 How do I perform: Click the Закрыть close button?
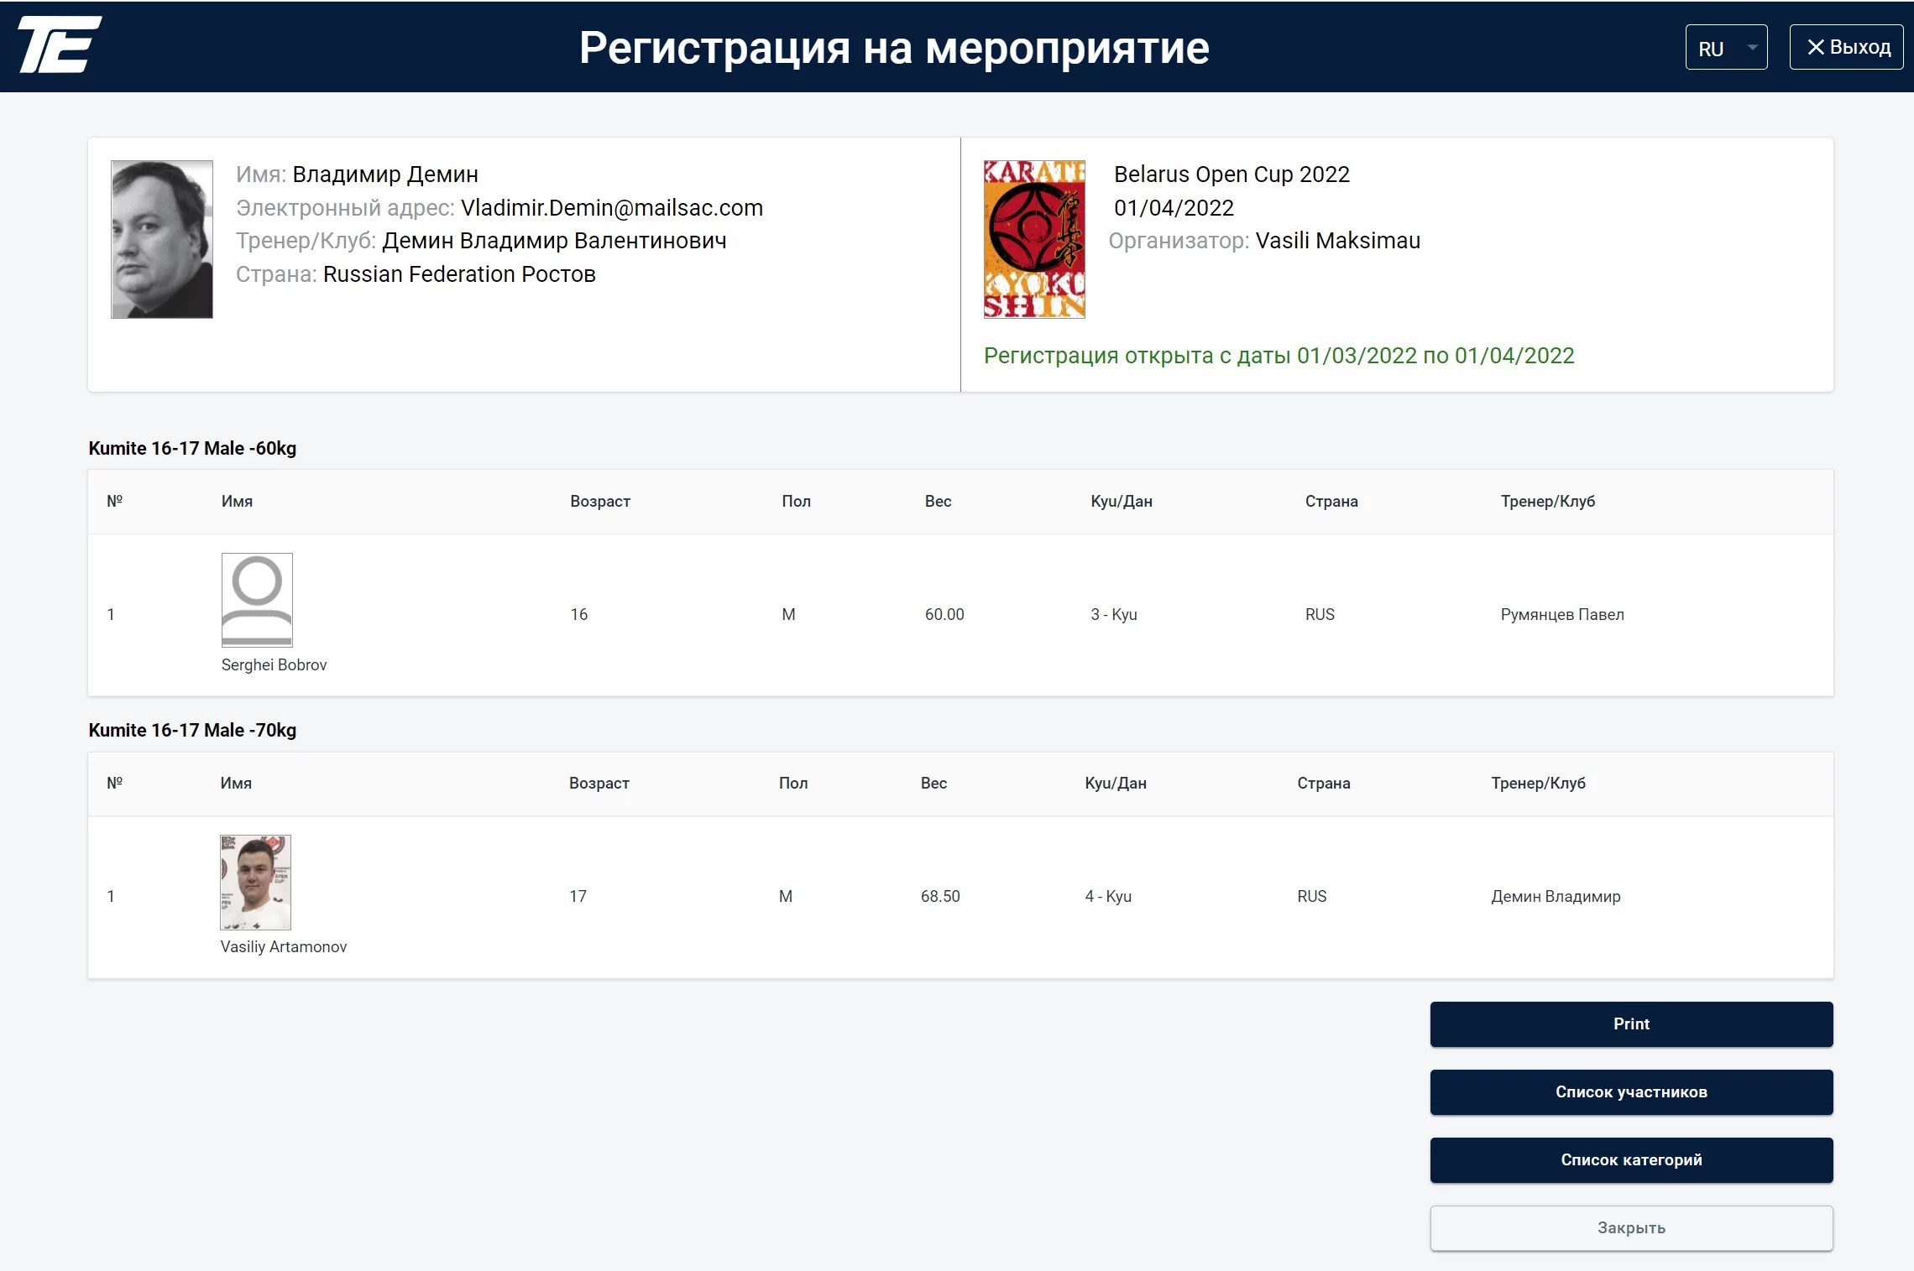tap(1631, 1227)
